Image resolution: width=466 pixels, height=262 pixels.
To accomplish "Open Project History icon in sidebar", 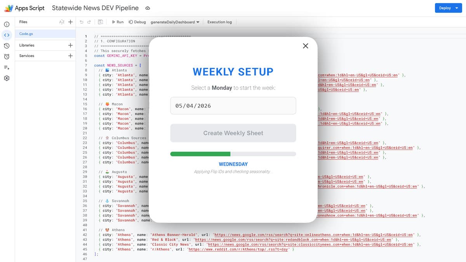I will pyautogui.click(x=7, y=46).
